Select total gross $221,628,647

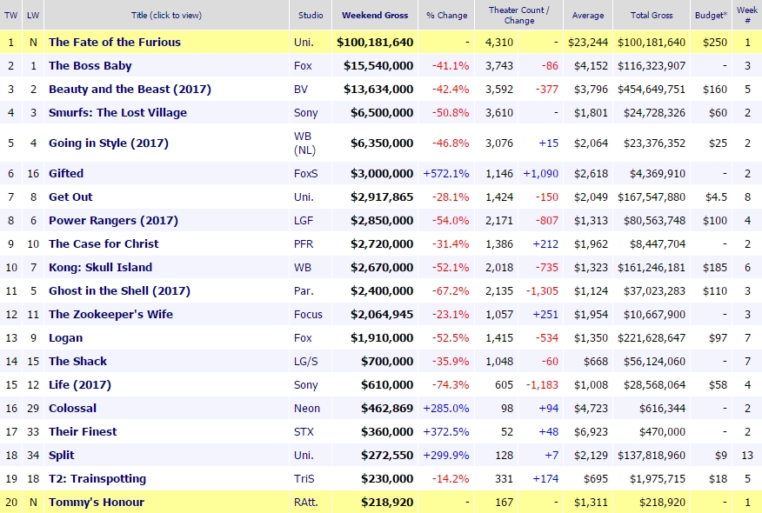coord(652,338)
